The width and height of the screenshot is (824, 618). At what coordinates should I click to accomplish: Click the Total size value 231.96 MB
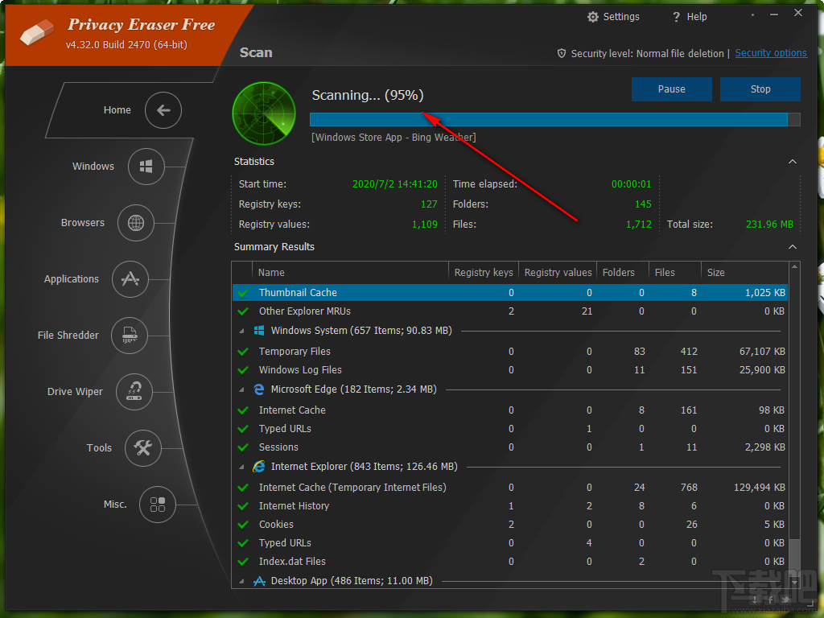(769, 225)
